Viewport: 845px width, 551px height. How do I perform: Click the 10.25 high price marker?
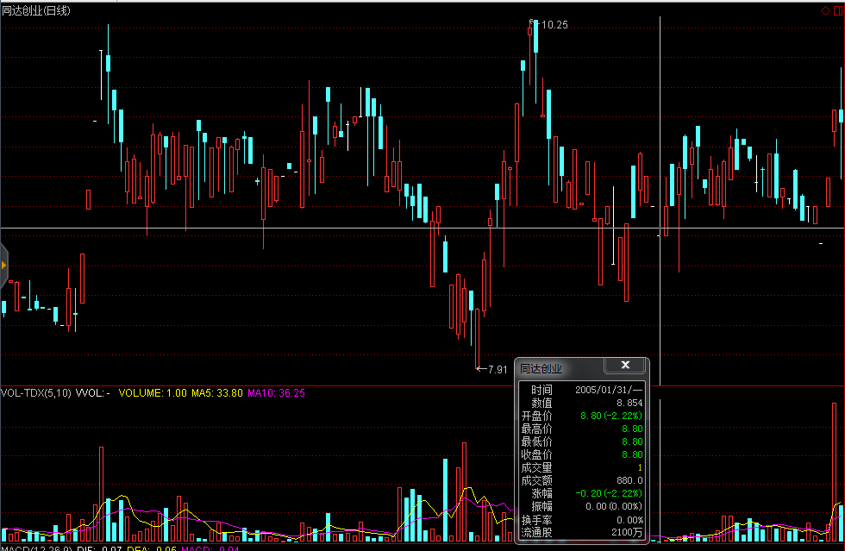click(x=554, y=25)
